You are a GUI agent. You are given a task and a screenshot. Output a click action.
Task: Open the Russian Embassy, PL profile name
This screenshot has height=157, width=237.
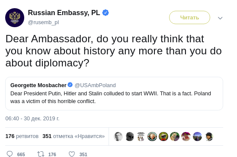[x=64, y=13]
